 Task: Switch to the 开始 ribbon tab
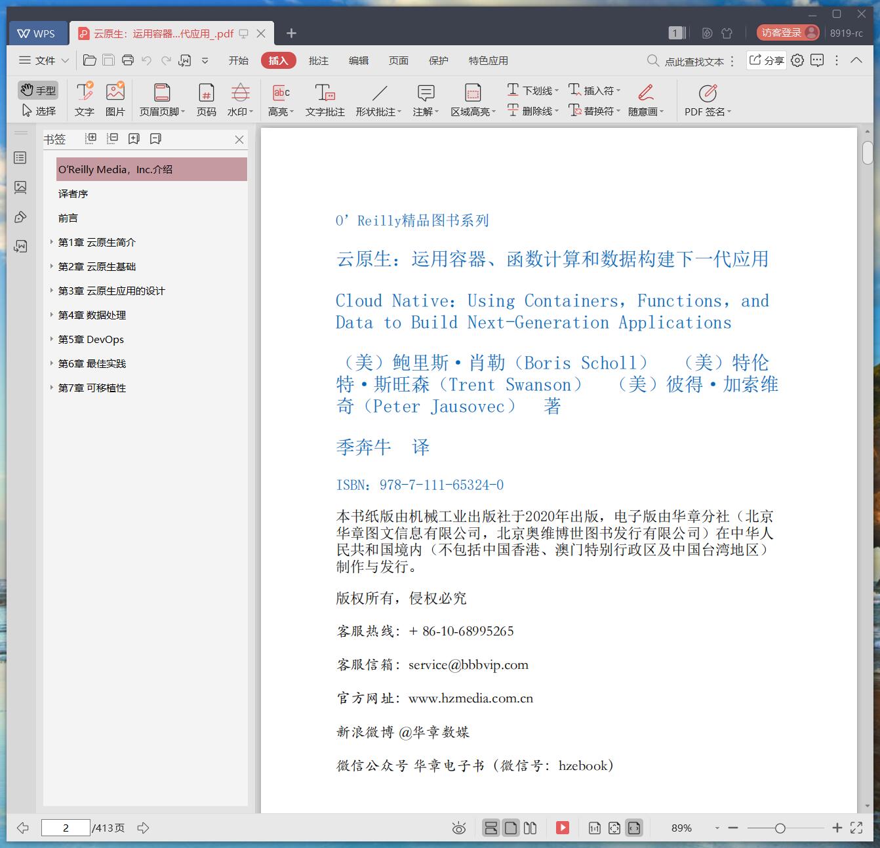tap(239, 60)
